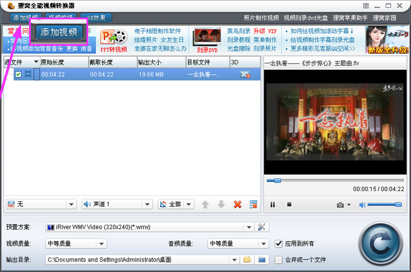
Task: Click the 原始长度 column header
Action: (x=64, y=62)
